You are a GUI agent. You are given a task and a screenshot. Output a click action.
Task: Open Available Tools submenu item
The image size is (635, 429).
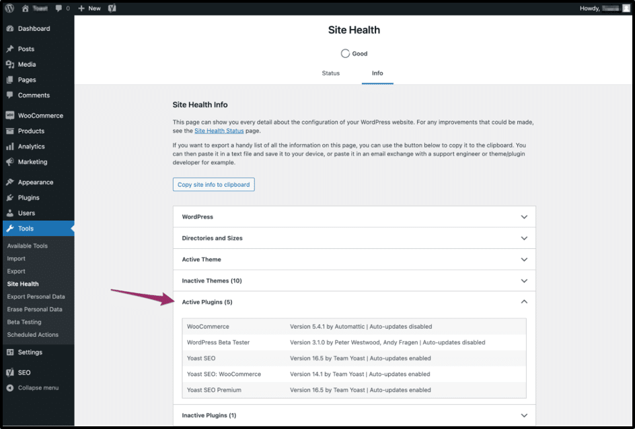click(27, 245)
